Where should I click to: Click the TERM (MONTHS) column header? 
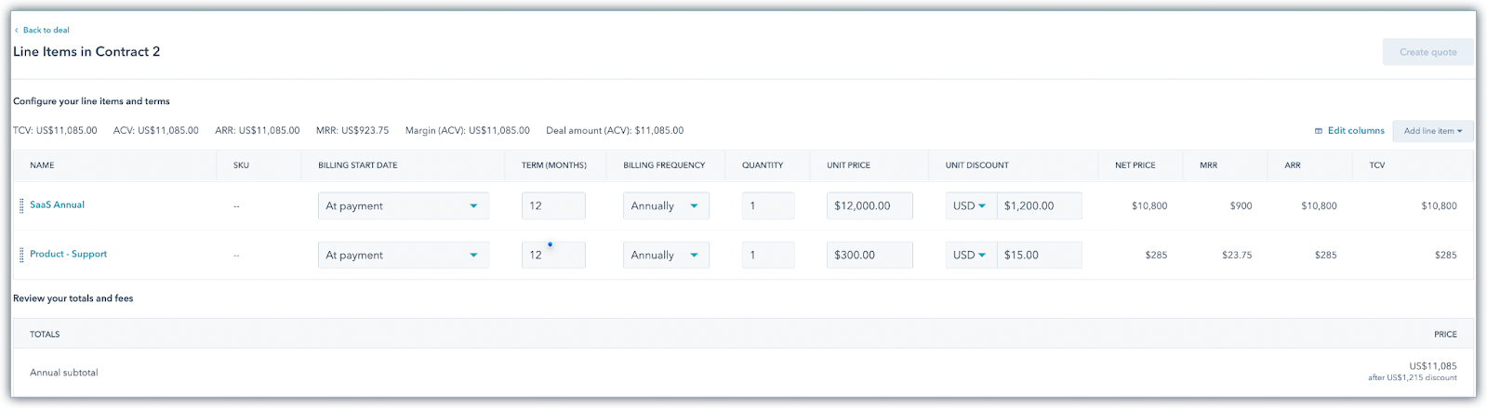pyautogui.click(x=554, y=165)
